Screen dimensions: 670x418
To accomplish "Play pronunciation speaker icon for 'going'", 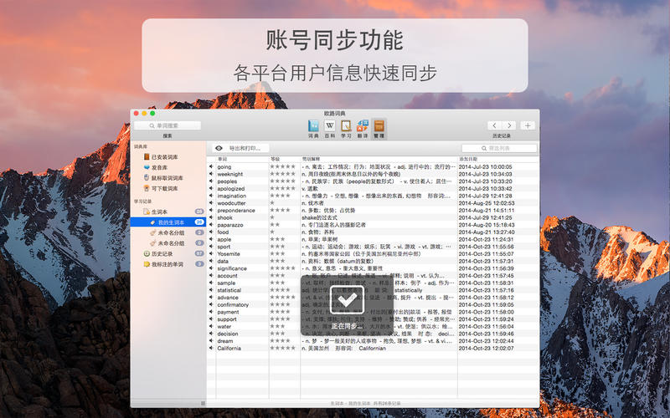I will pos(211,166).
